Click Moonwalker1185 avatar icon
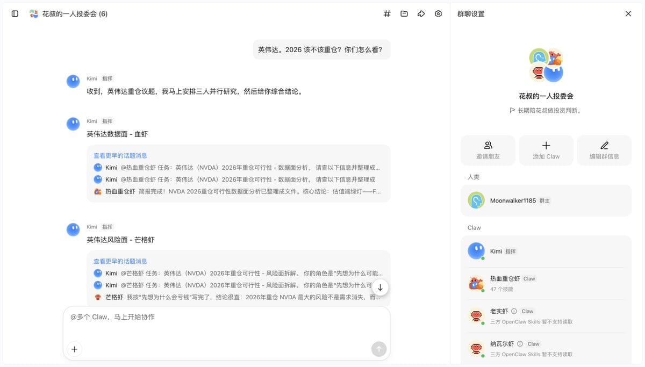Screen dimensions: 645x367 point(476,200)
